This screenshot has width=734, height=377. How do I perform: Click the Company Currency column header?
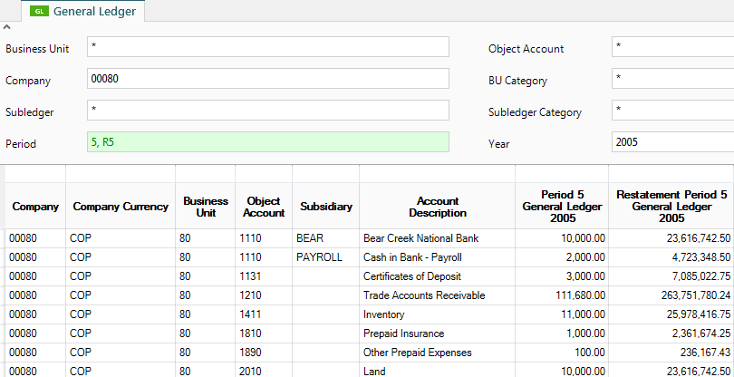[121, 207]
